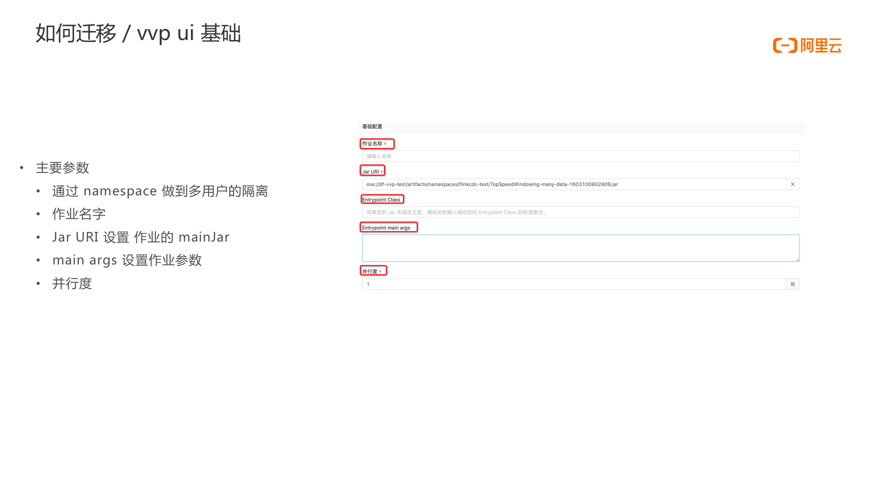Click the 并行度 label

(x=370, y=271)
